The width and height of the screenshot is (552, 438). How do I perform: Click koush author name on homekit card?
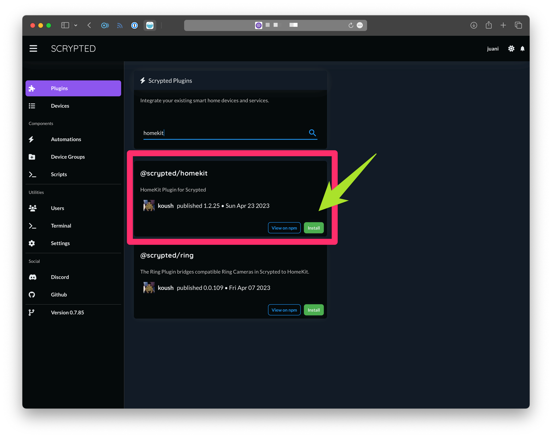coord(166,206)
